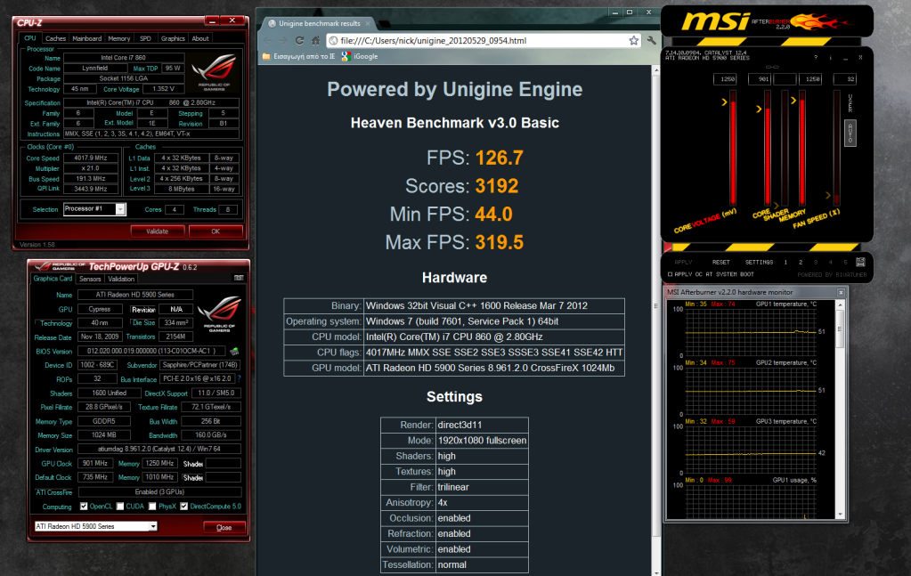Click the hardware monitor vertical scrollbar

pos(840,409)
